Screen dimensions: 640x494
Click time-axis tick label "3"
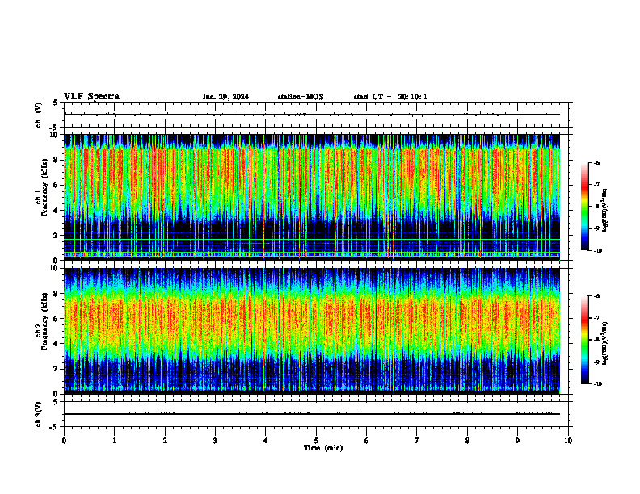click(215, 441)
